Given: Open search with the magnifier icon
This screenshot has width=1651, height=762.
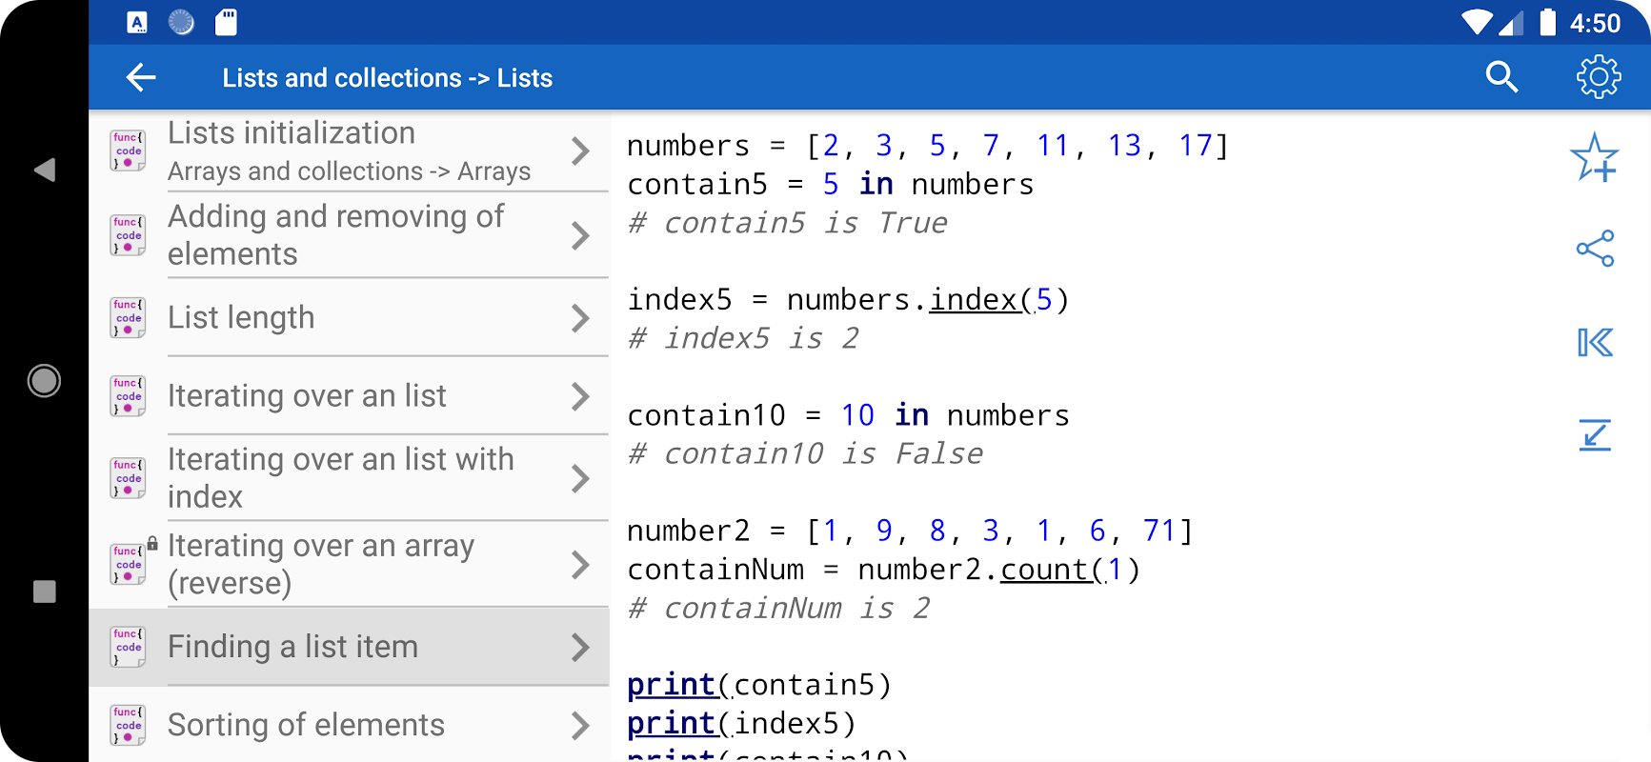Looking at the screenshot, I should (x=1501, y=77).
